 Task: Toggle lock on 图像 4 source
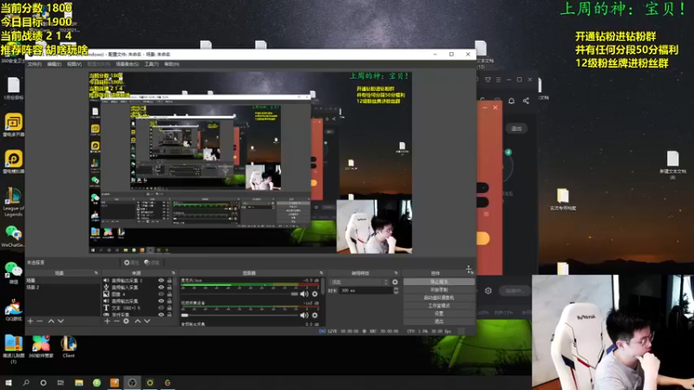tap(169, 294)
